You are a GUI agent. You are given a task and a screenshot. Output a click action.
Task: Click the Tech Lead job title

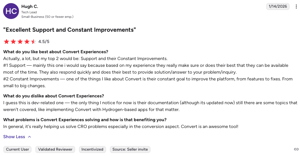(29, 12)
